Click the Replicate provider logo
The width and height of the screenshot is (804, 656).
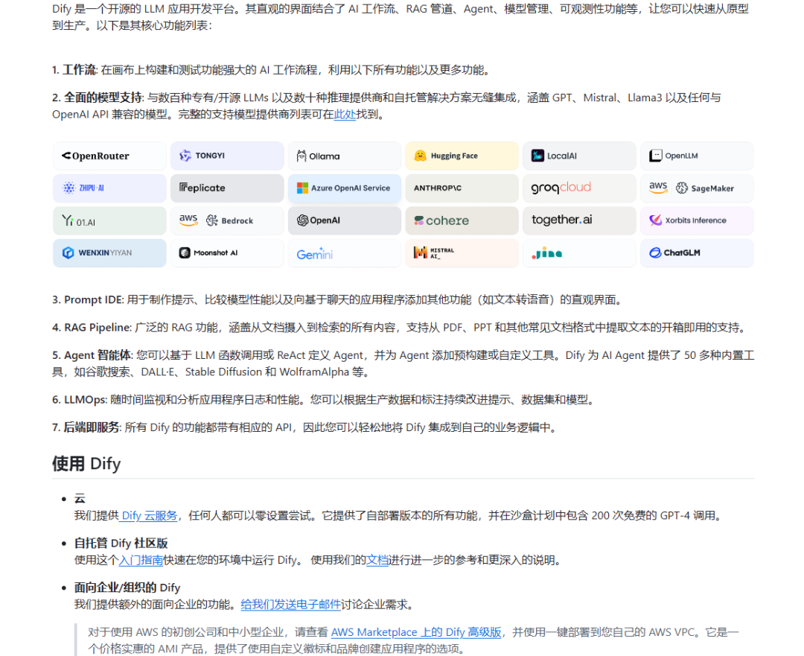coord(226,188)
